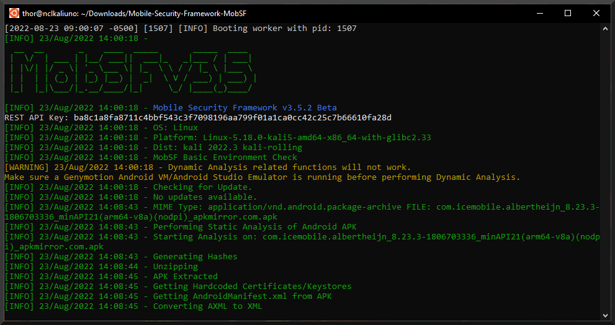Click the REST API key value

tap(232, 118)
